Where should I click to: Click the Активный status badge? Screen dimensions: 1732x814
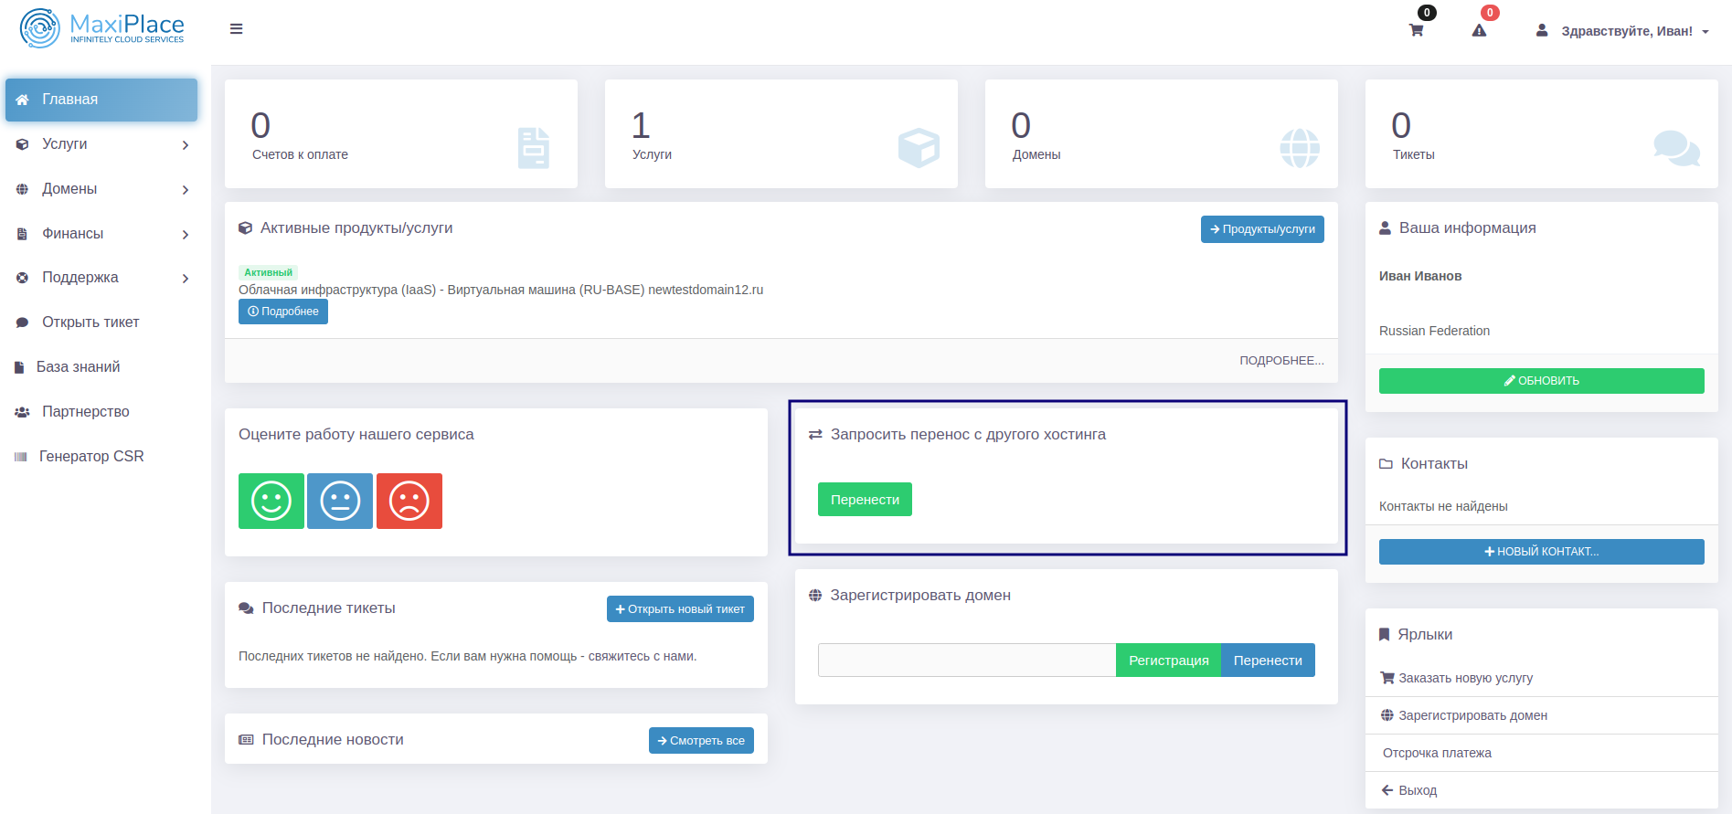pyautogui.click(x=268, y=272)
